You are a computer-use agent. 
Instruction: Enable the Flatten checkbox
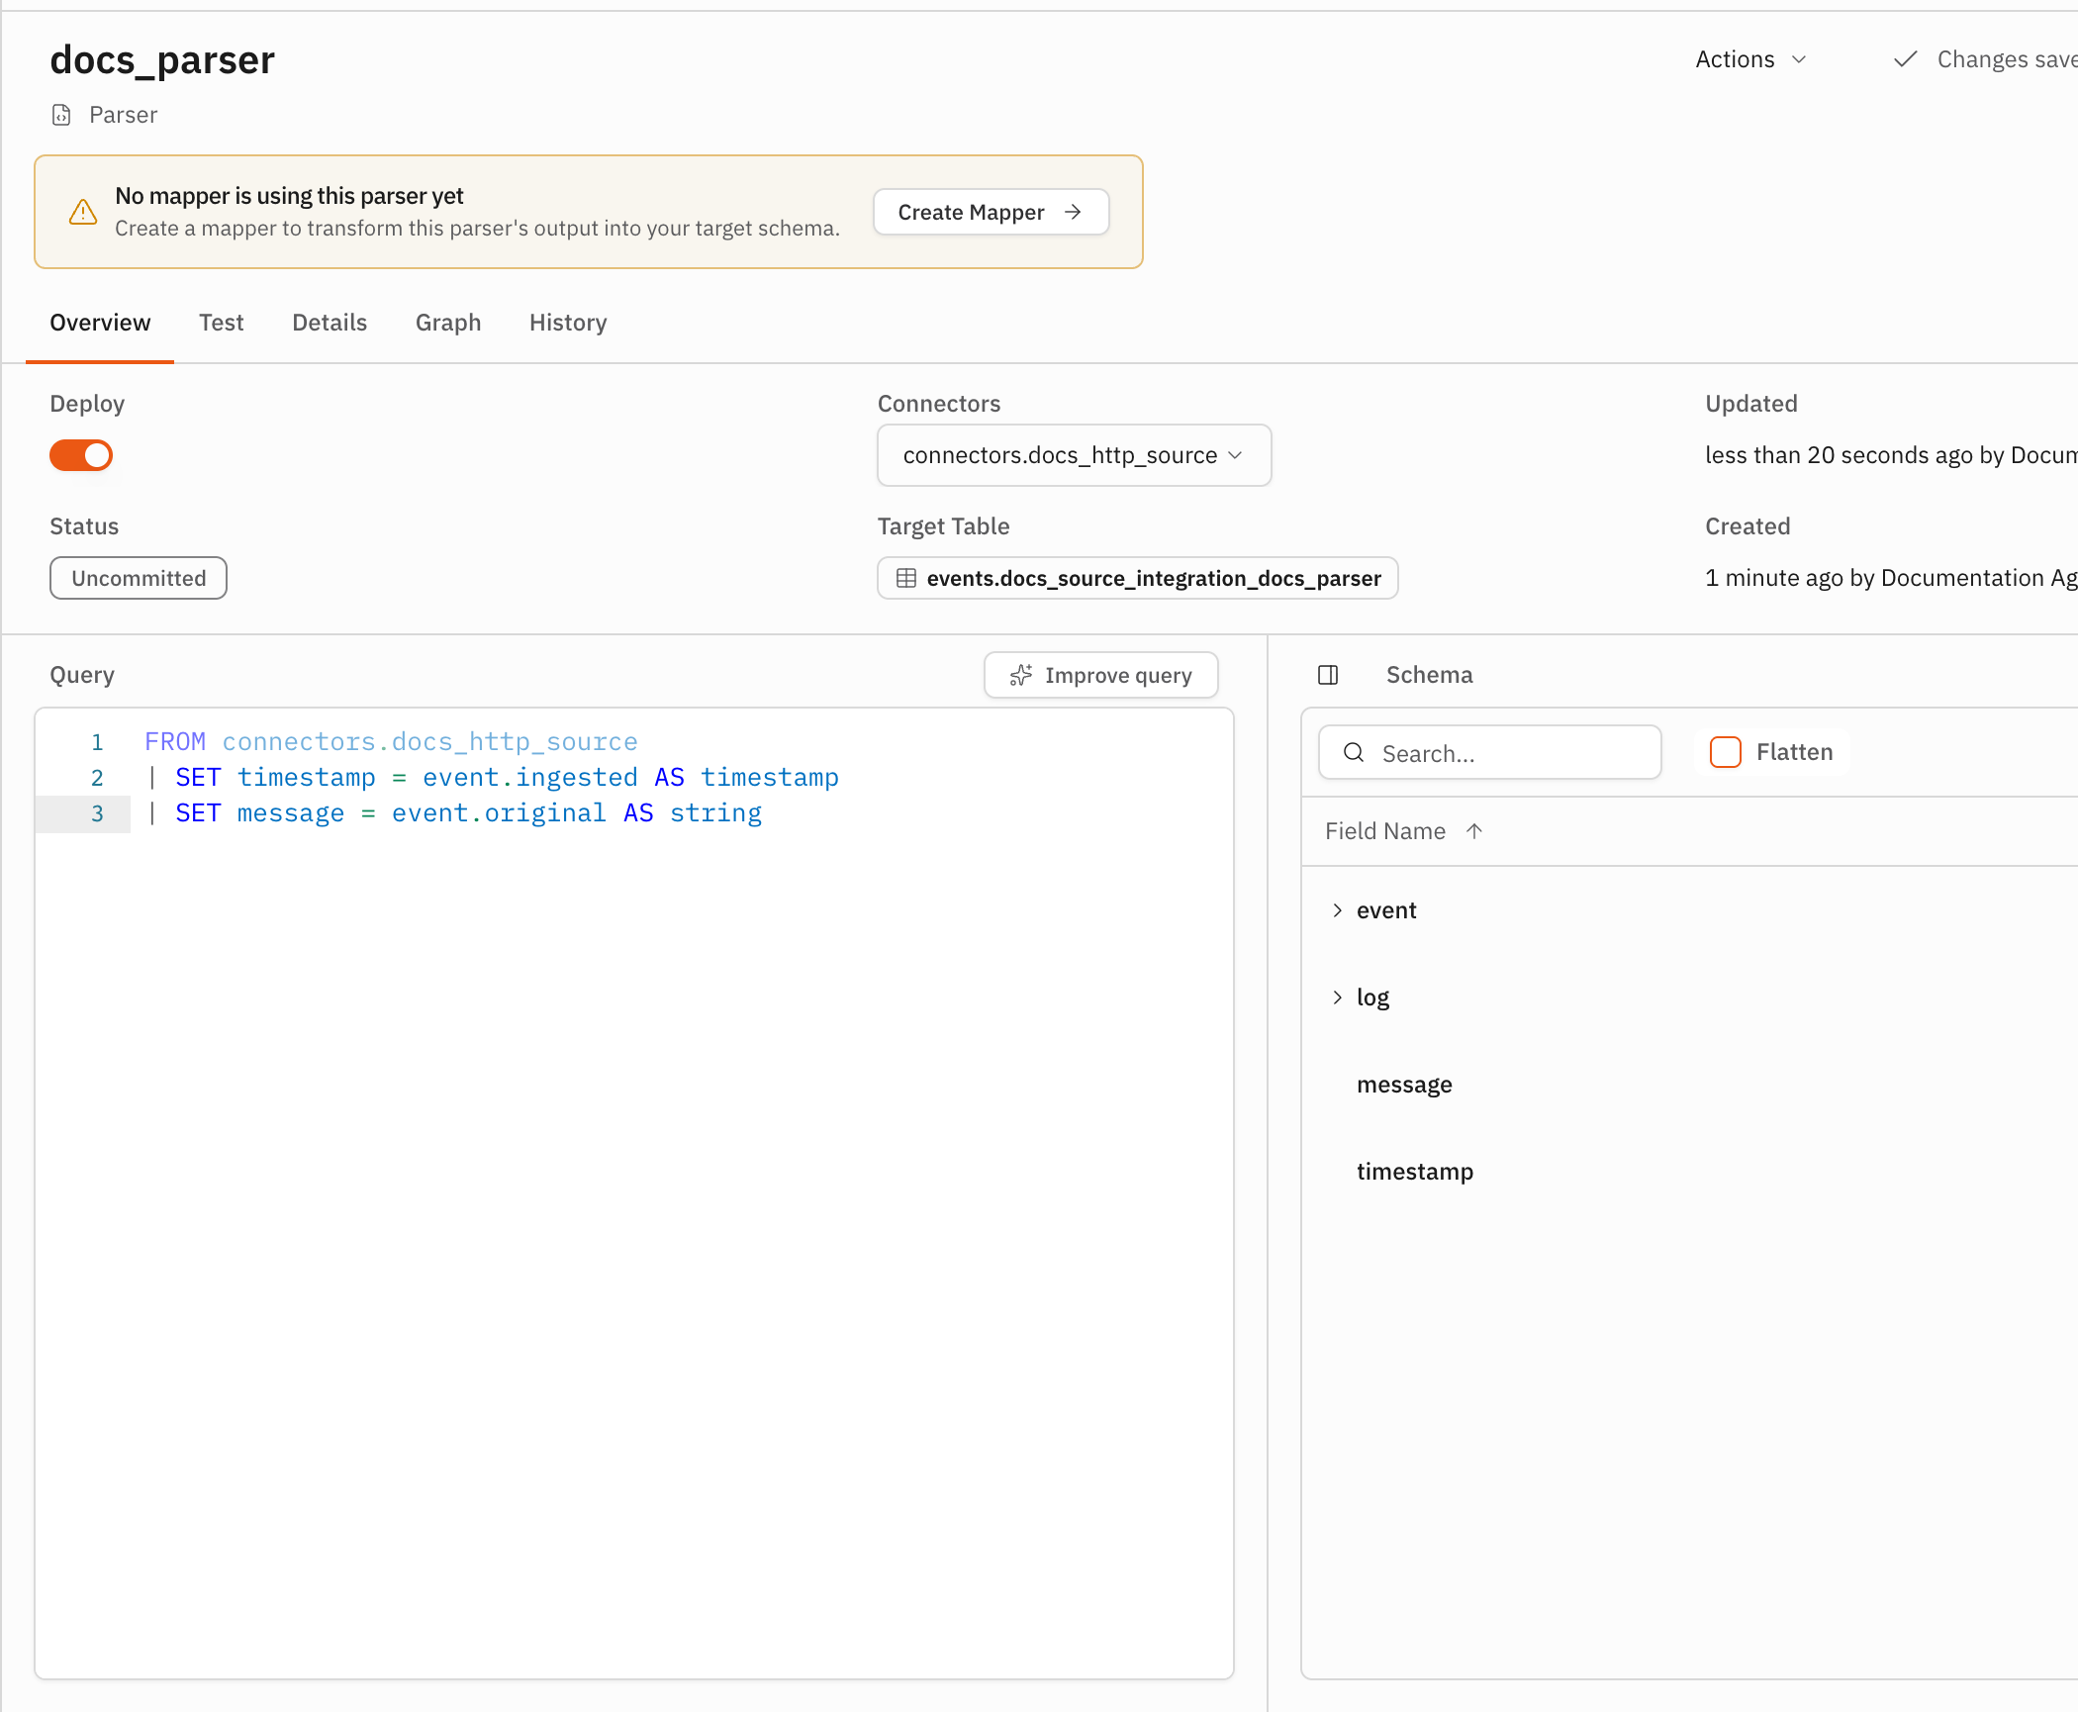pos(1725,752)
